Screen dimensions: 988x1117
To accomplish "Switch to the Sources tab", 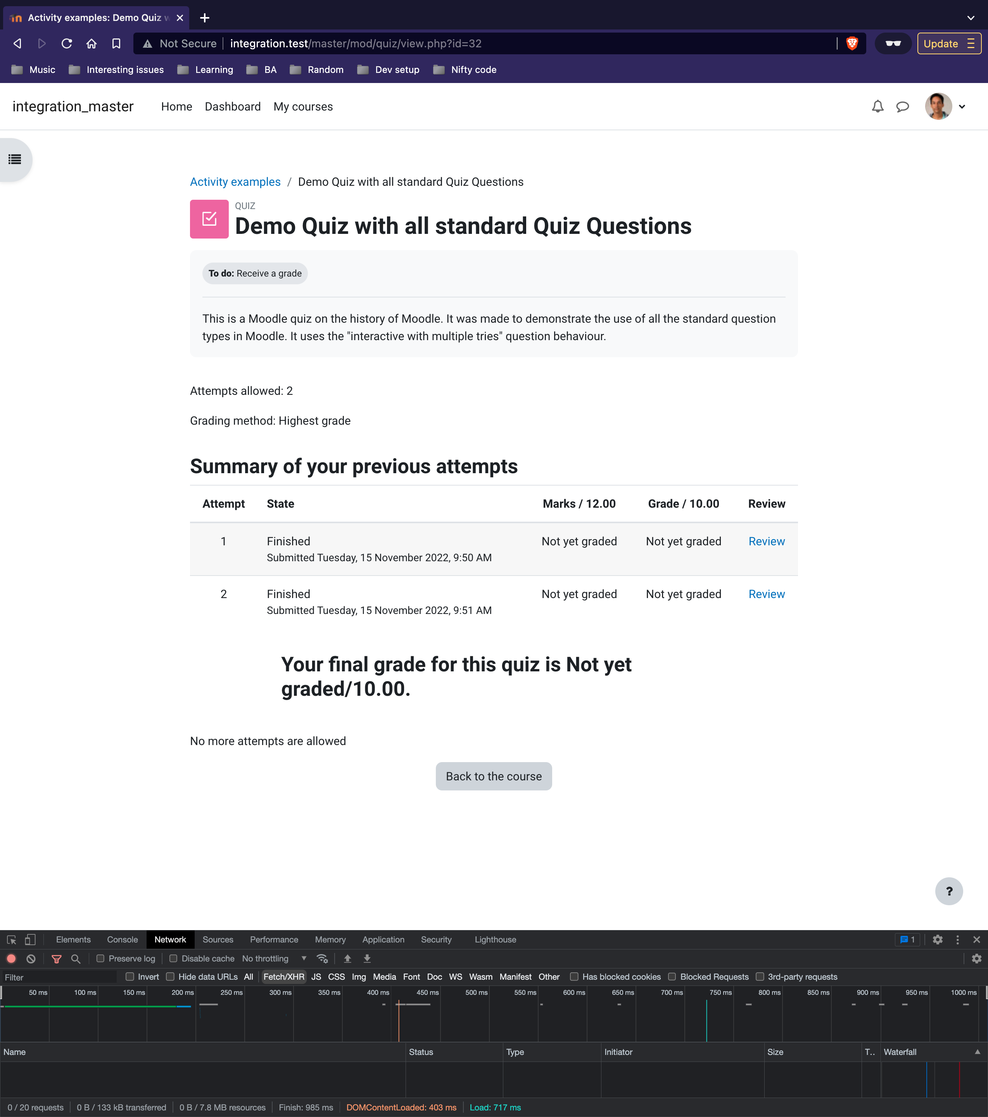I will click(x=218, y=939).
